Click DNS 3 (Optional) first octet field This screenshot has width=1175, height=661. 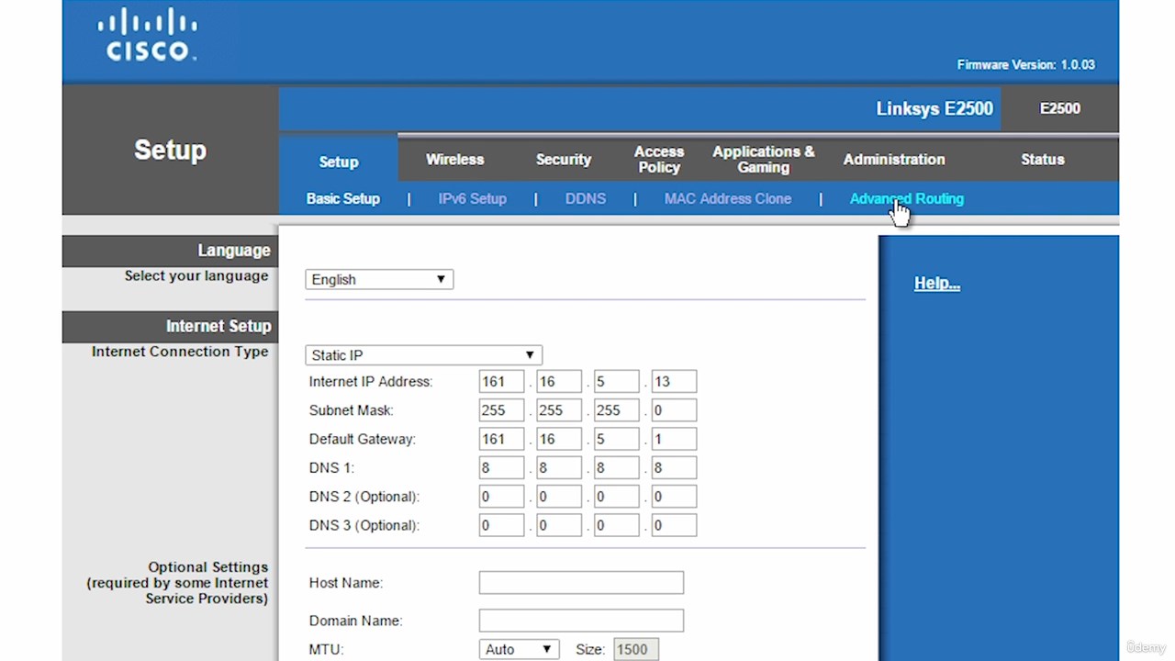pos(501,525)
